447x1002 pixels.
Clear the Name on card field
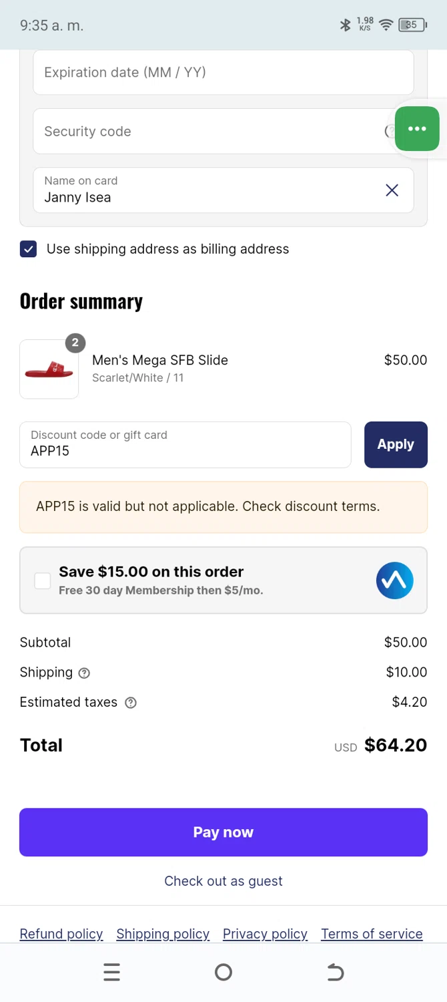(x=392, y=190)
